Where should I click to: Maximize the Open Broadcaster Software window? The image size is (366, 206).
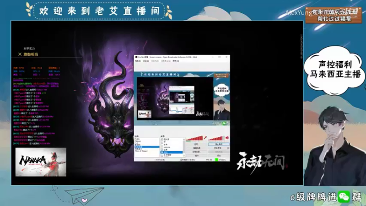pyautogui.click(x=220, y=57)
